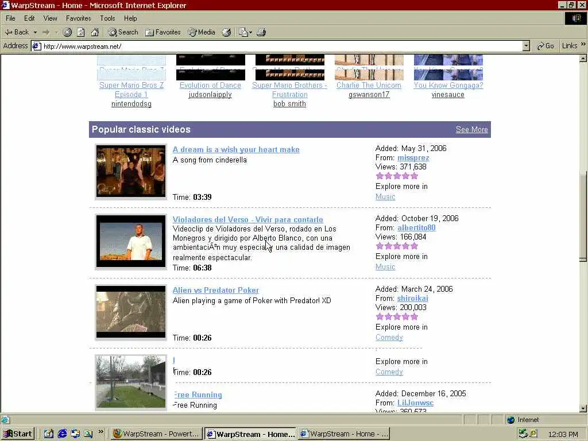
Task: Click the star rating of missprez video
Action: pos(397,176)
